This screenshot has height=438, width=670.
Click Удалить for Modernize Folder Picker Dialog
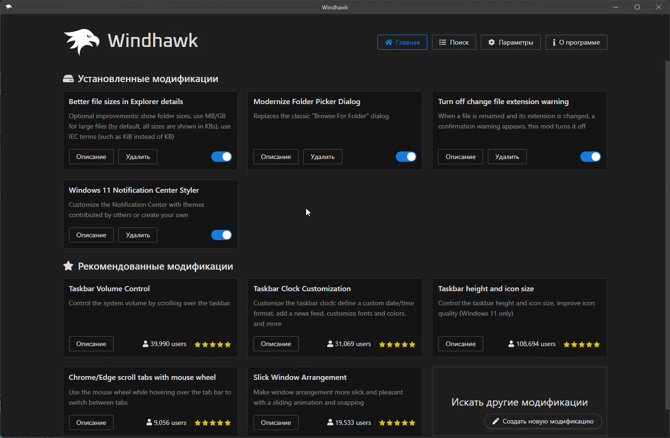point(323,157)
